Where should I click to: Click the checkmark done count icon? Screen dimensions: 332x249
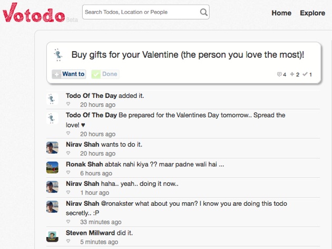click(x=305, y=74)
